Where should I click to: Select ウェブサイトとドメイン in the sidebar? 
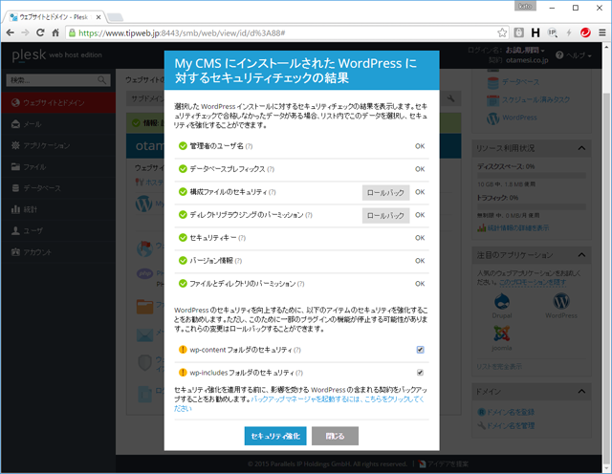coord(58,102)
